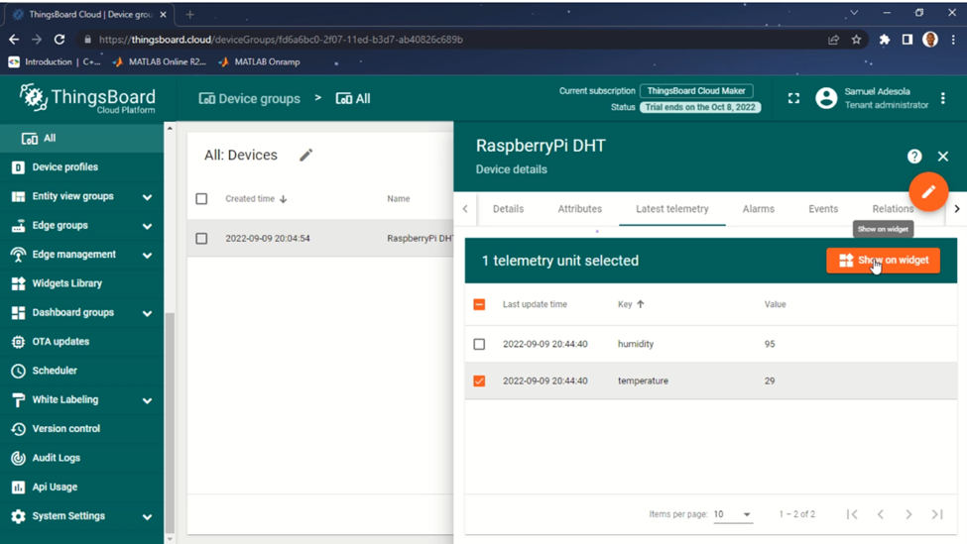Toggle the telemetry select-all checkbox

479,304
